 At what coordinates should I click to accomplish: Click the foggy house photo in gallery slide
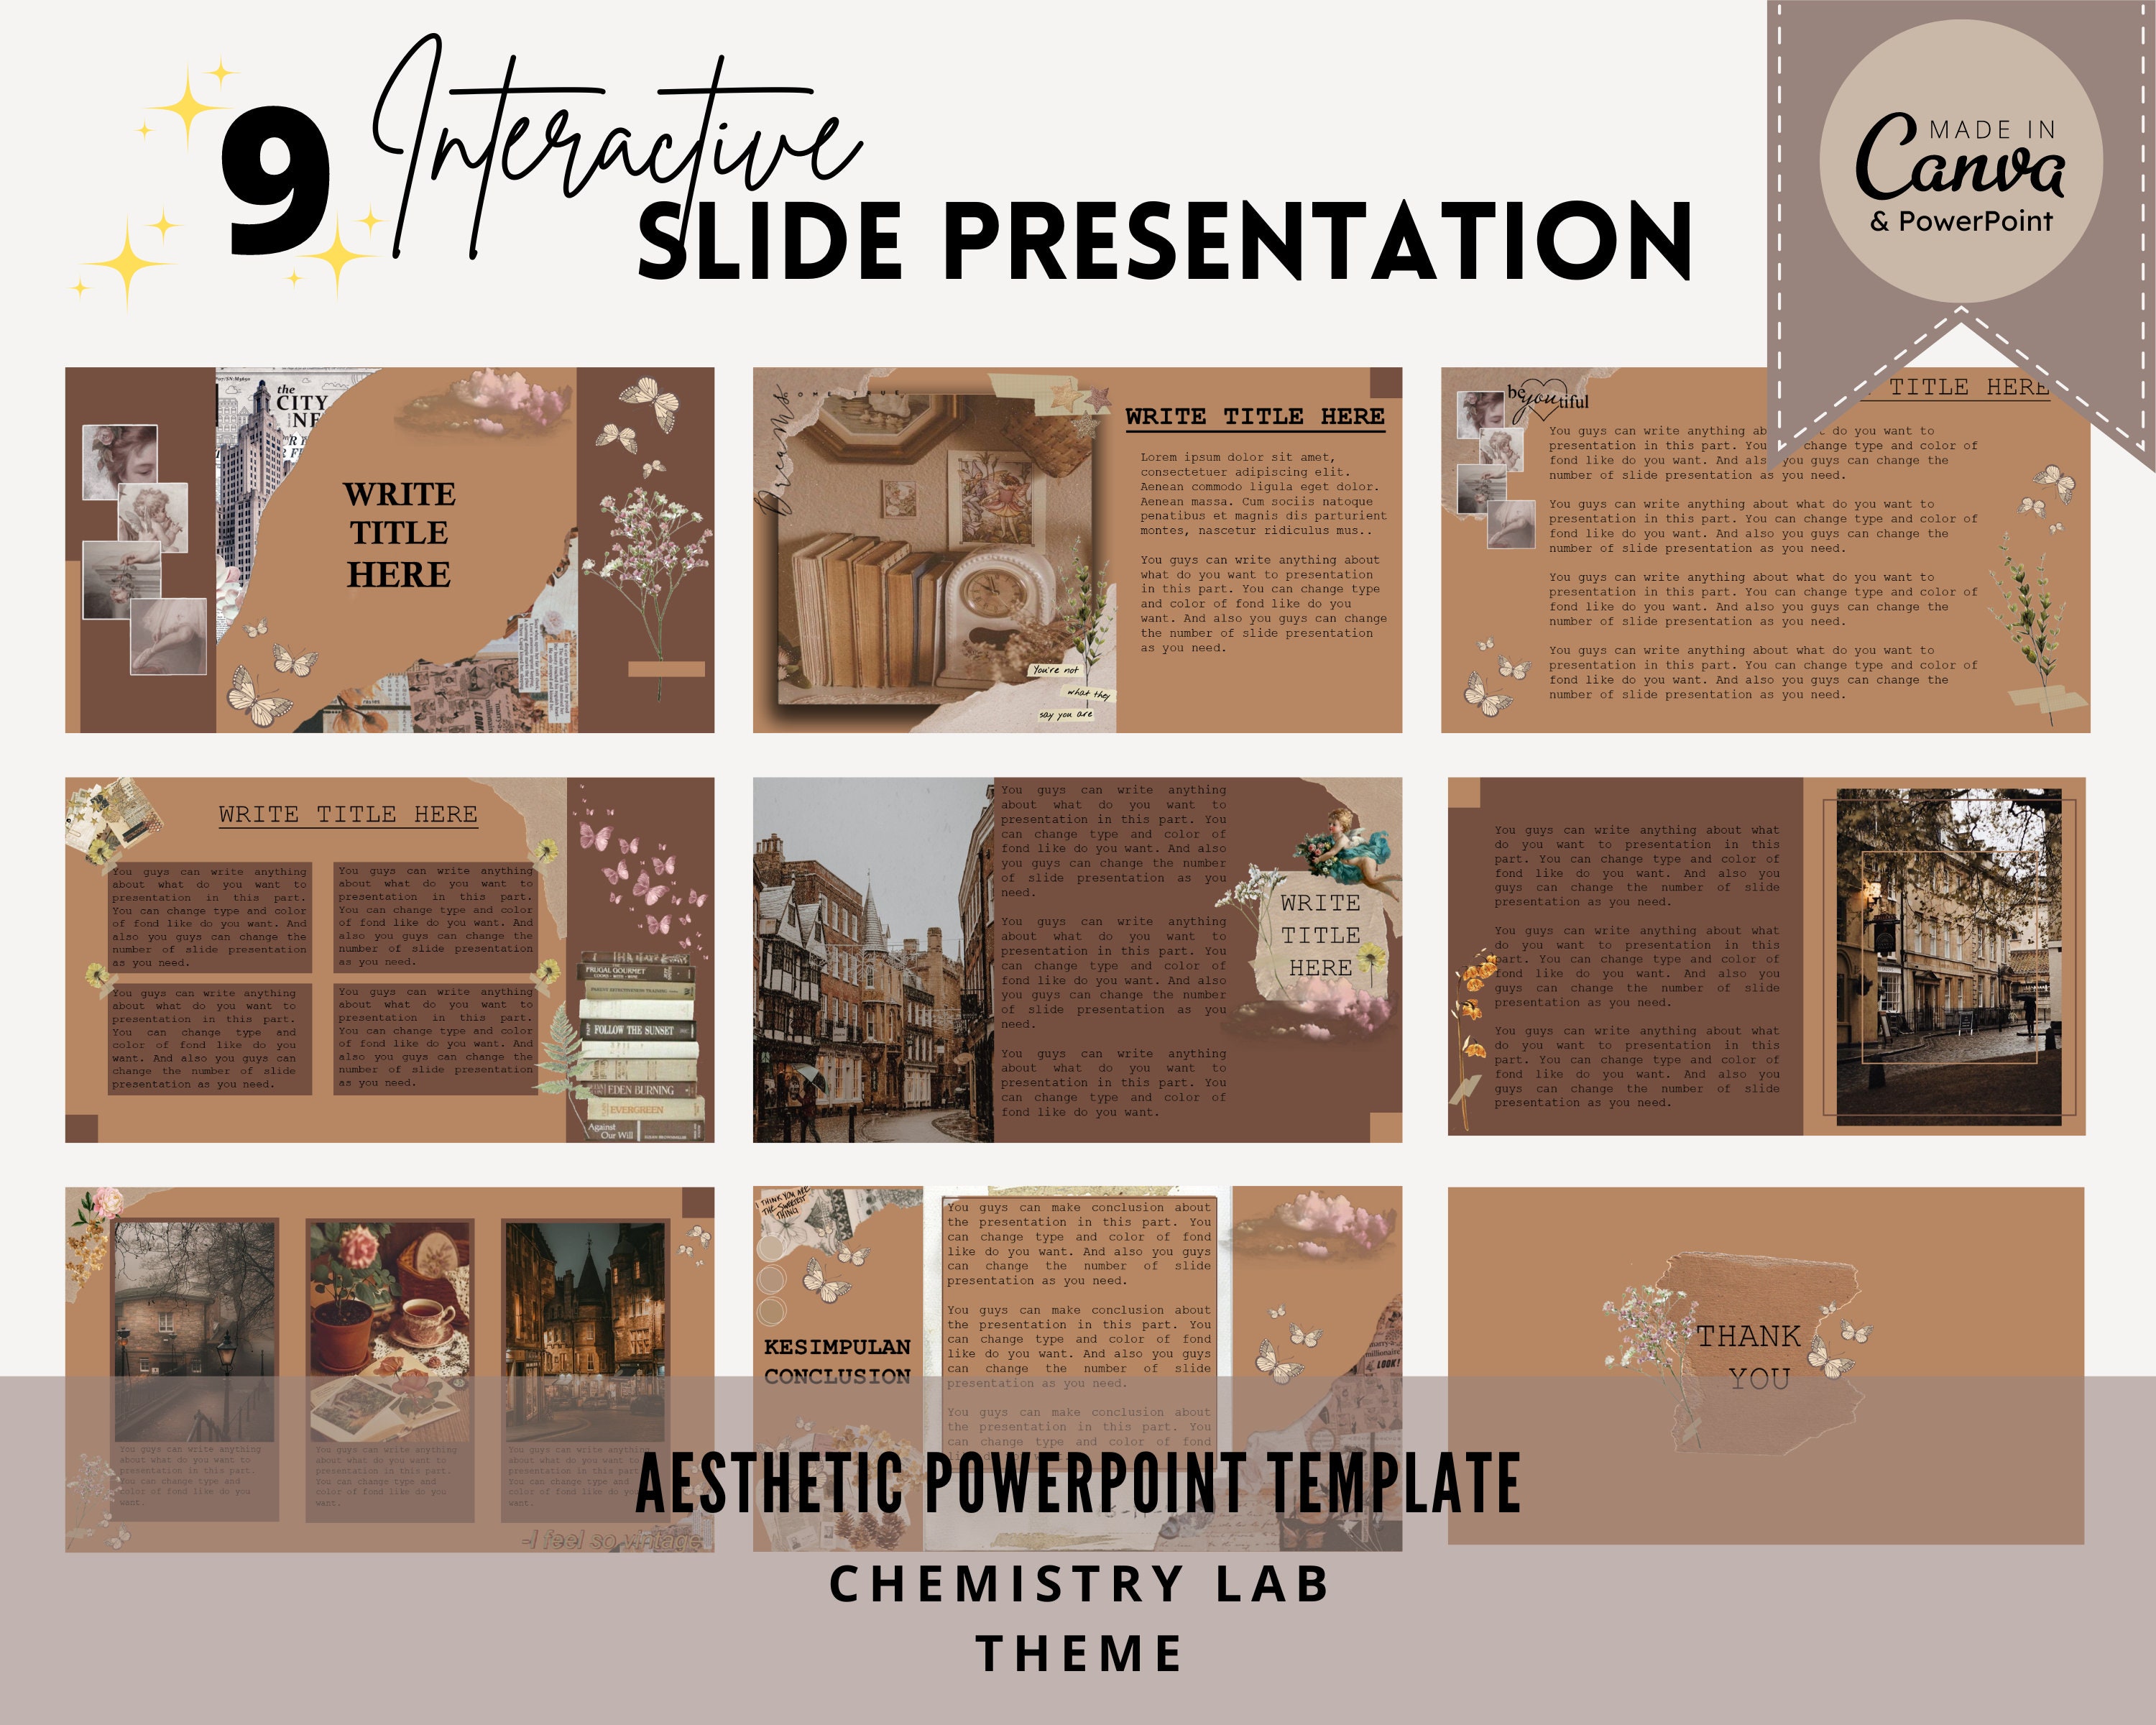click(x=195, y=1331)
